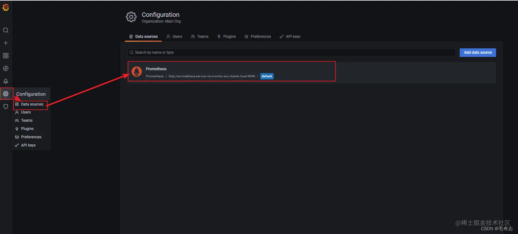Select Teams in Configuration flyout menu
Viewport: 518px width, 234px height.
(x=27, y=120)
